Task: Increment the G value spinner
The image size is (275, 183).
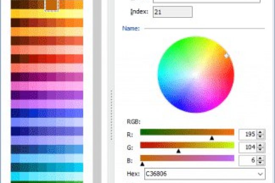Action: (261, 145)
